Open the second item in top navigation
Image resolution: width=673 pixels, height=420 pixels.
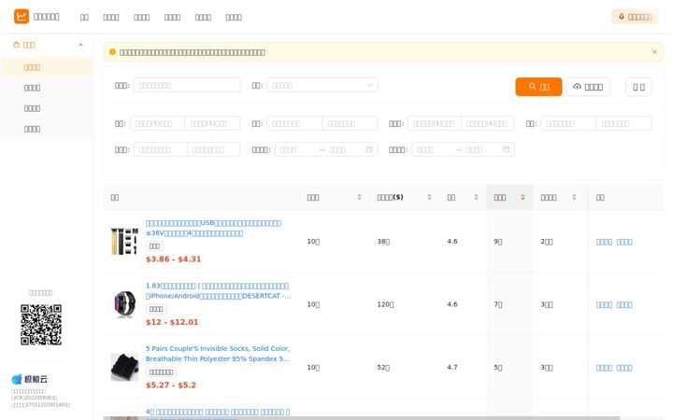coord(110,17)
